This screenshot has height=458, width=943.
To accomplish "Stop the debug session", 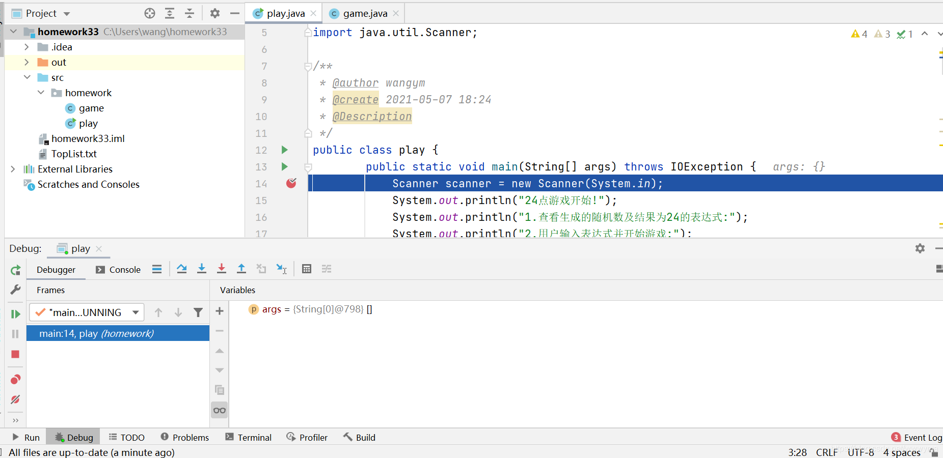I will (15, 354).
